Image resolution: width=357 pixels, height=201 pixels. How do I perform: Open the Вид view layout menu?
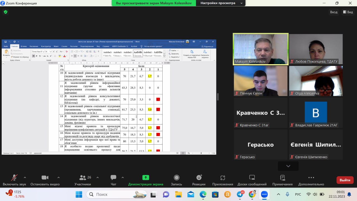pos(348,12)
